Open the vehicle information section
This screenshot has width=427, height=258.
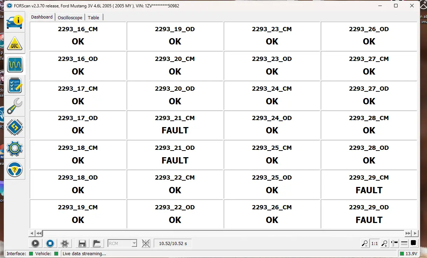pos(15,22)
